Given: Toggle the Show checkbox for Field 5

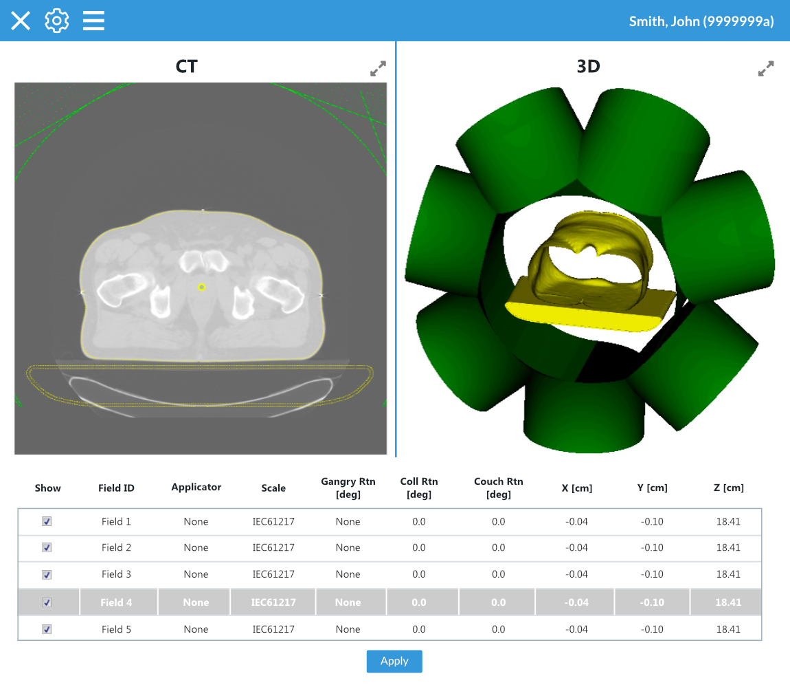Looking at the screenshot, I should [46, 629].
